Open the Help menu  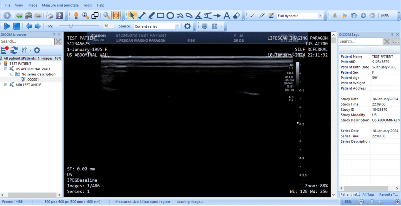(x=101, y=5)
